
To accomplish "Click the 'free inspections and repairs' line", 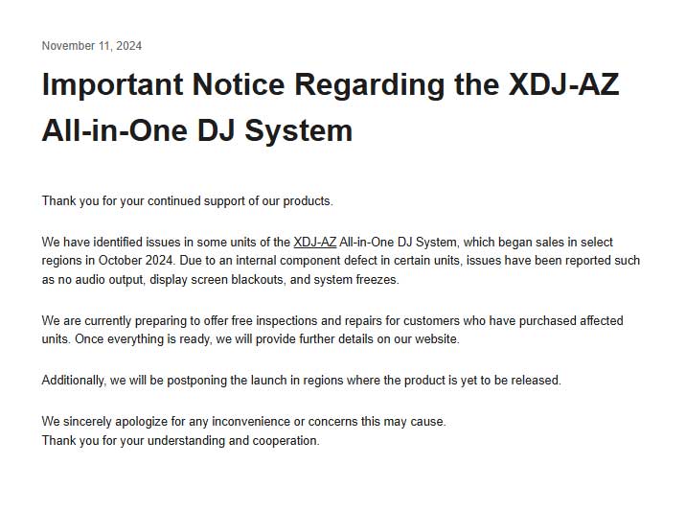I will click(332, 320).
